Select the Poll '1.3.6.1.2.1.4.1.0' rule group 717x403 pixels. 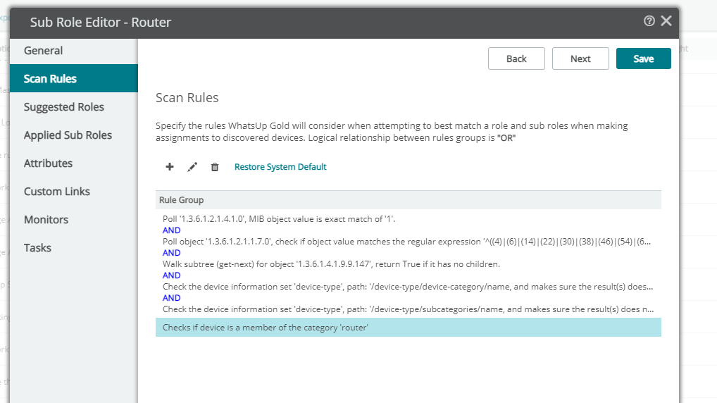(x=409, y=264)
